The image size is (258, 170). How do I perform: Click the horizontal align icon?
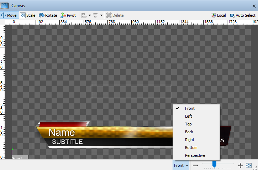pyautogui.click(x=84, y=15)
